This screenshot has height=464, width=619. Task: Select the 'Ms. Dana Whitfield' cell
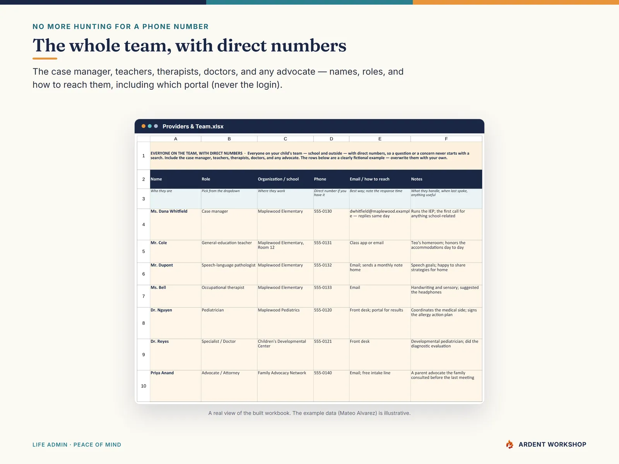coord(176,225)
